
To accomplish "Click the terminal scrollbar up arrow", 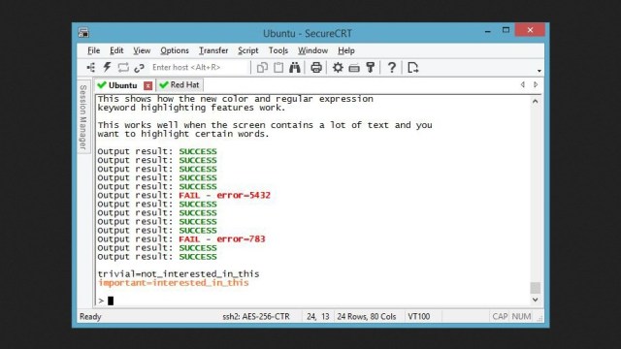I will [535, 101].
